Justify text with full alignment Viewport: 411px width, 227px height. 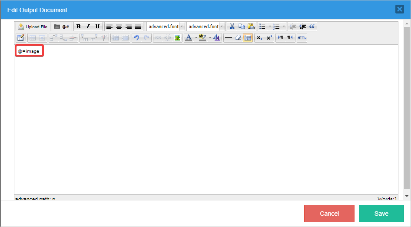[138, 27]
